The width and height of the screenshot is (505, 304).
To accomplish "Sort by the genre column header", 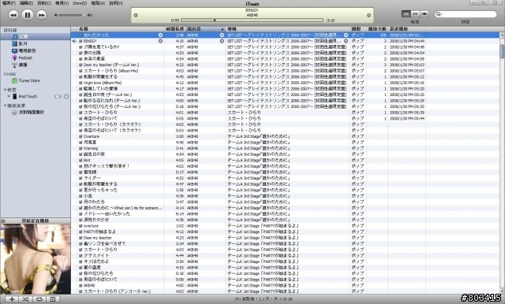I will pos(358,29).
